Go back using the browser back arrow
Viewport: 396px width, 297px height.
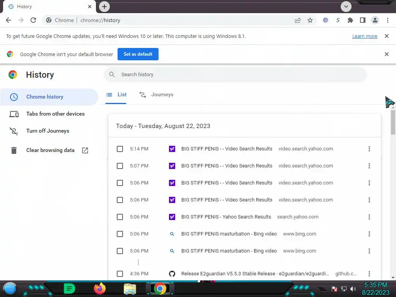(x=9, y=20)
